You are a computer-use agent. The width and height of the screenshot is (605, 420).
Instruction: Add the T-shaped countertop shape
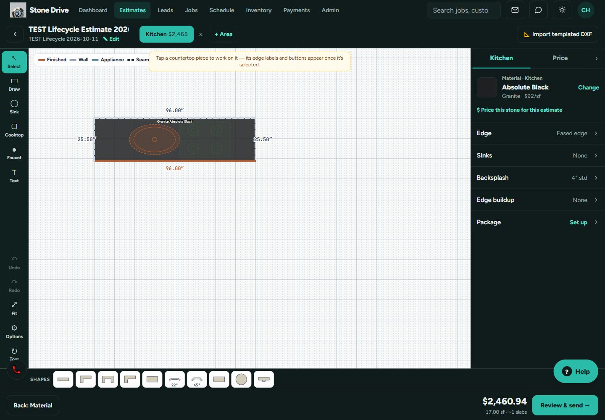[264, 379]
